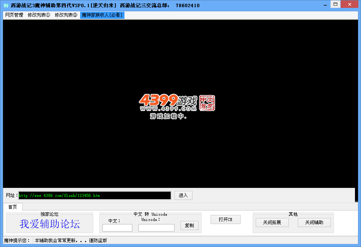Open the 修改列表① menu
Viewport: 361px width, 247px height.
click(39, 15)
